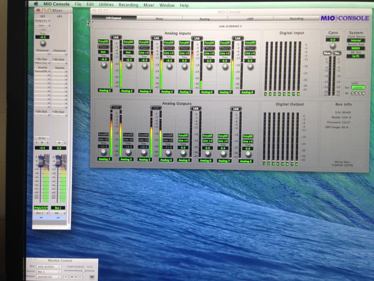
Task: Open the Window menu
Action: pyautogui.click(x=167, y=5)
